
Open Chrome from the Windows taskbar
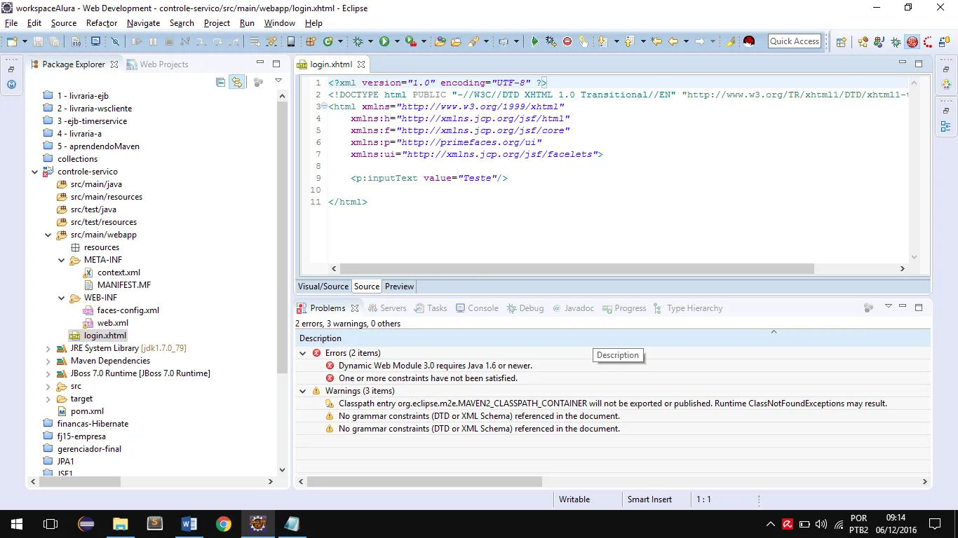pos(223,524)
